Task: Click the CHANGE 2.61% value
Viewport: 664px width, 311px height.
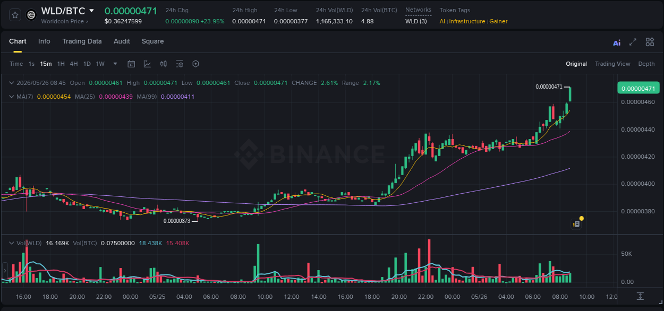Action: pos(329,83)
